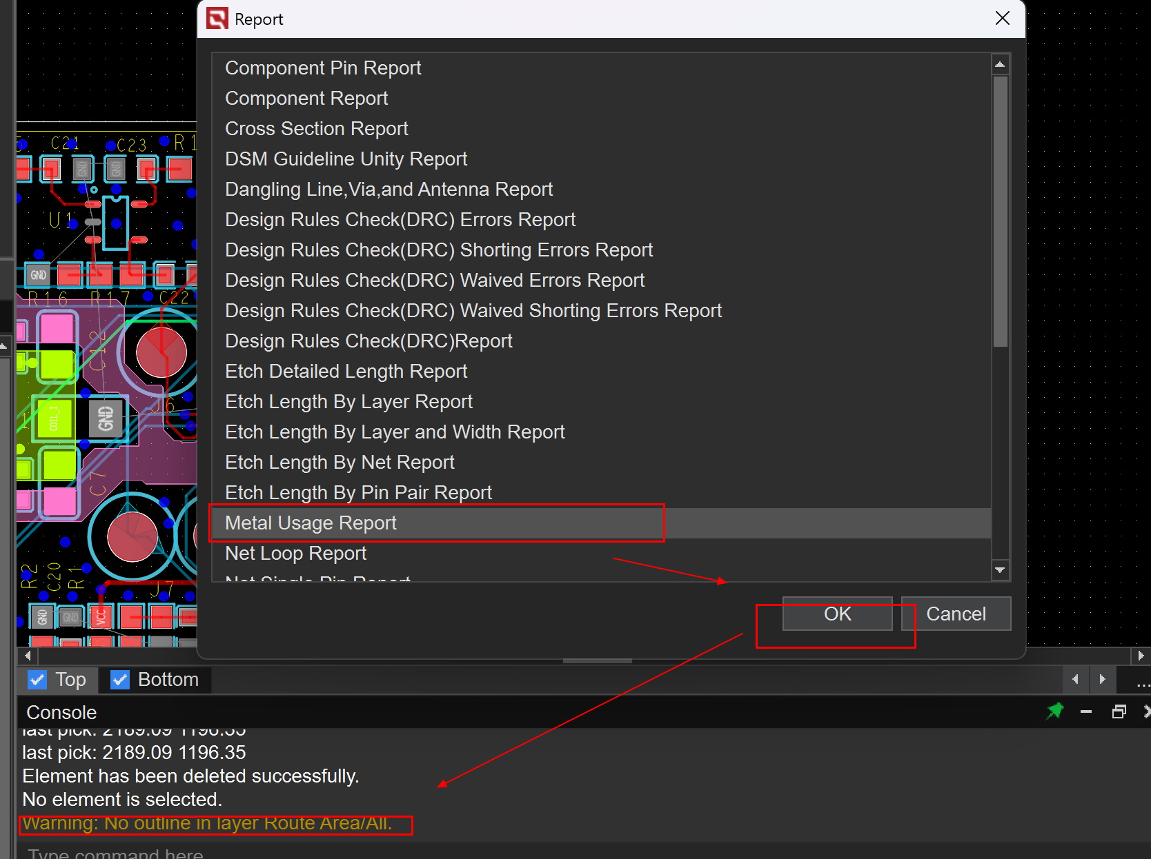Restore the Console panel window size
The width and height of the screenshot is (1151, 859).
click(x=1119, y=711)
